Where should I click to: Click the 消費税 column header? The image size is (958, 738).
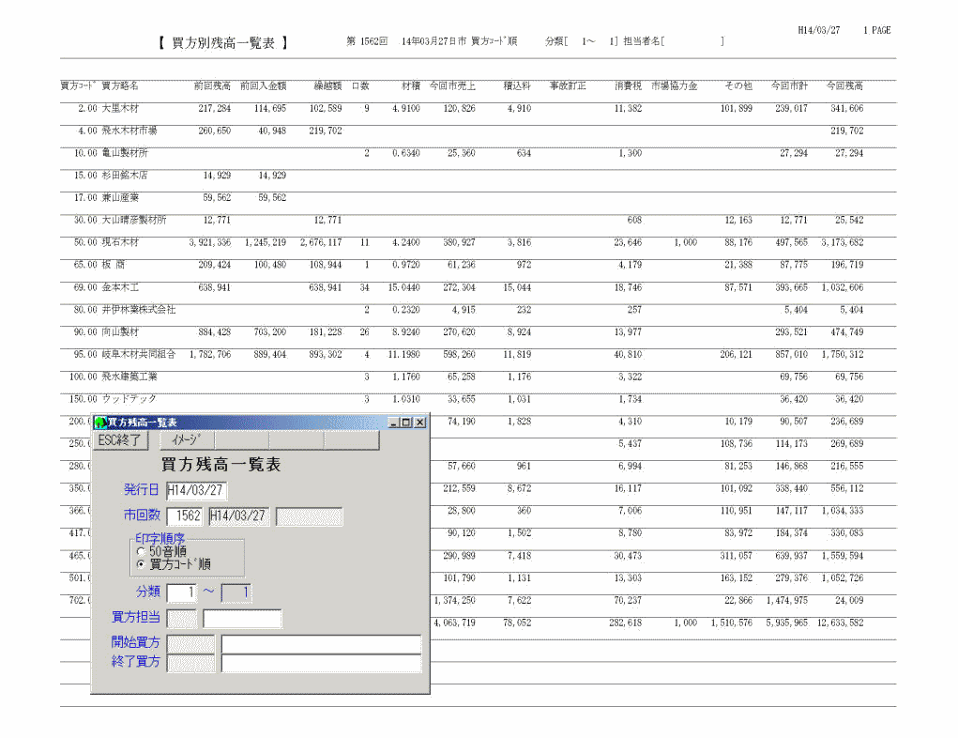click(628, 86)
